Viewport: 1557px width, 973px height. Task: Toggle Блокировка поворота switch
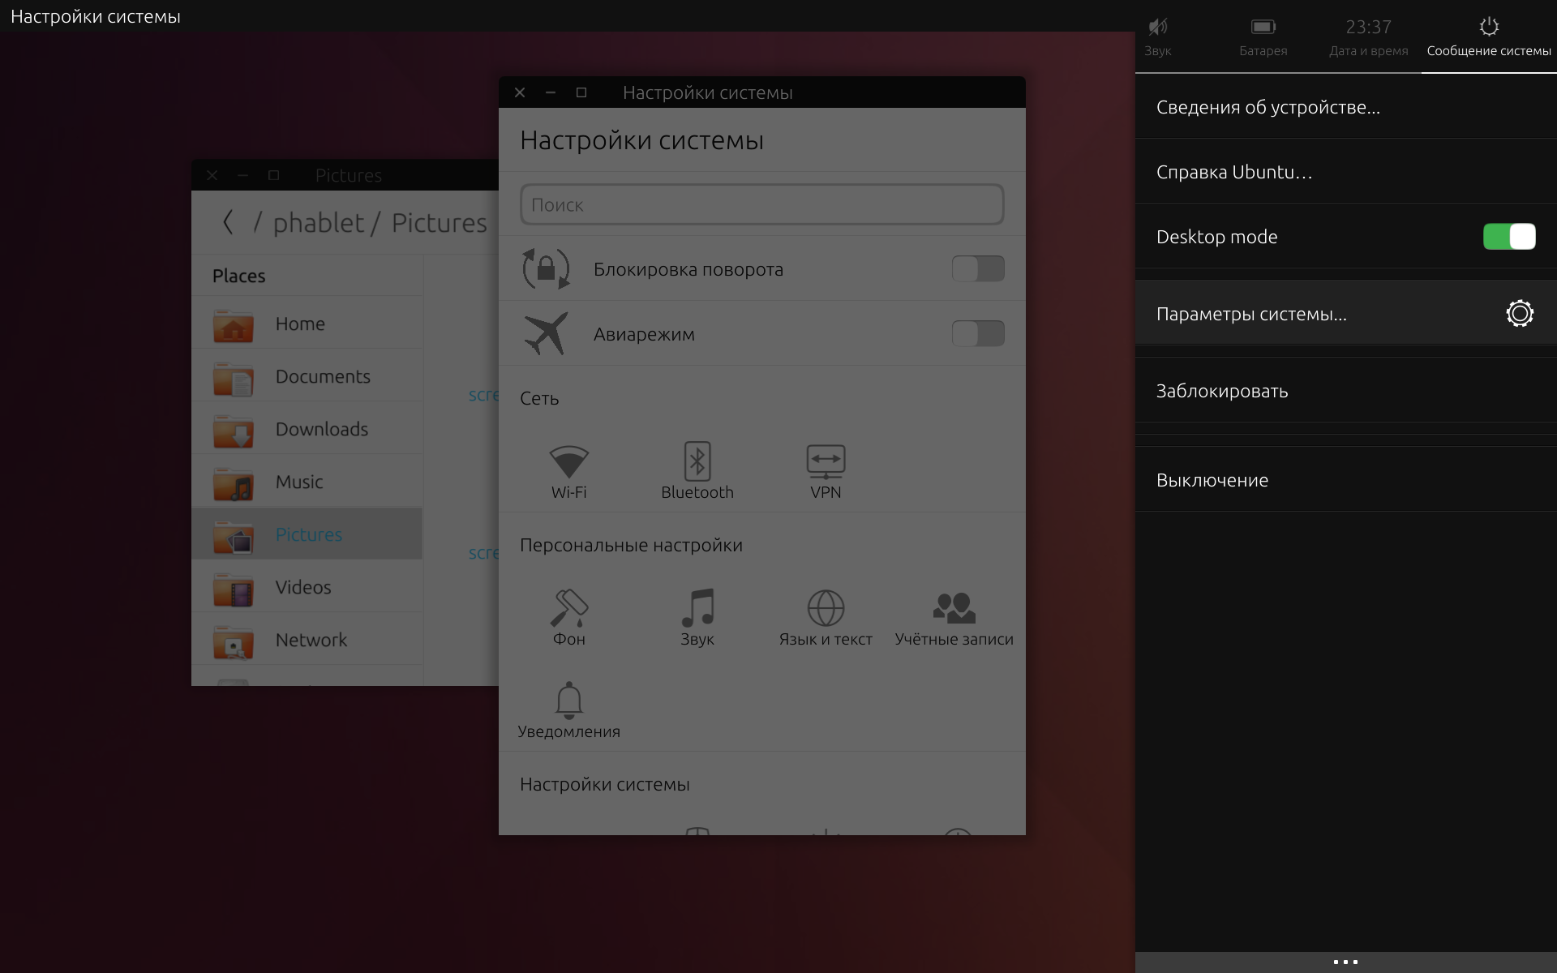tap(978, 268)
